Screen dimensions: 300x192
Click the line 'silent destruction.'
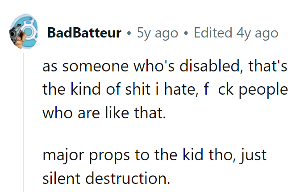click(x=106, y=179)
